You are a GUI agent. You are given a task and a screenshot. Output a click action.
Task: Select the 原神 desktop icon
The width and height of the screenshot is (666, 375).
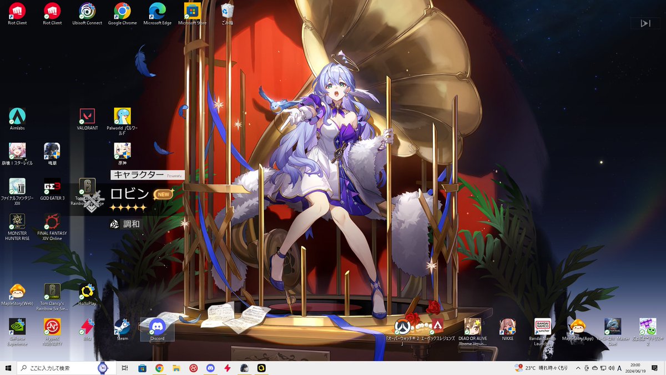click(x=123, y=154)
